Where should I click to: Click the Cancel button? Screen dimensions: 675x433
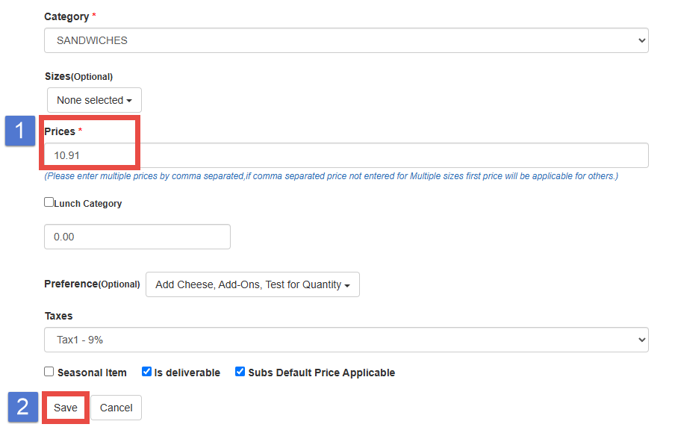pyautogui.click(x=116, y=408)
